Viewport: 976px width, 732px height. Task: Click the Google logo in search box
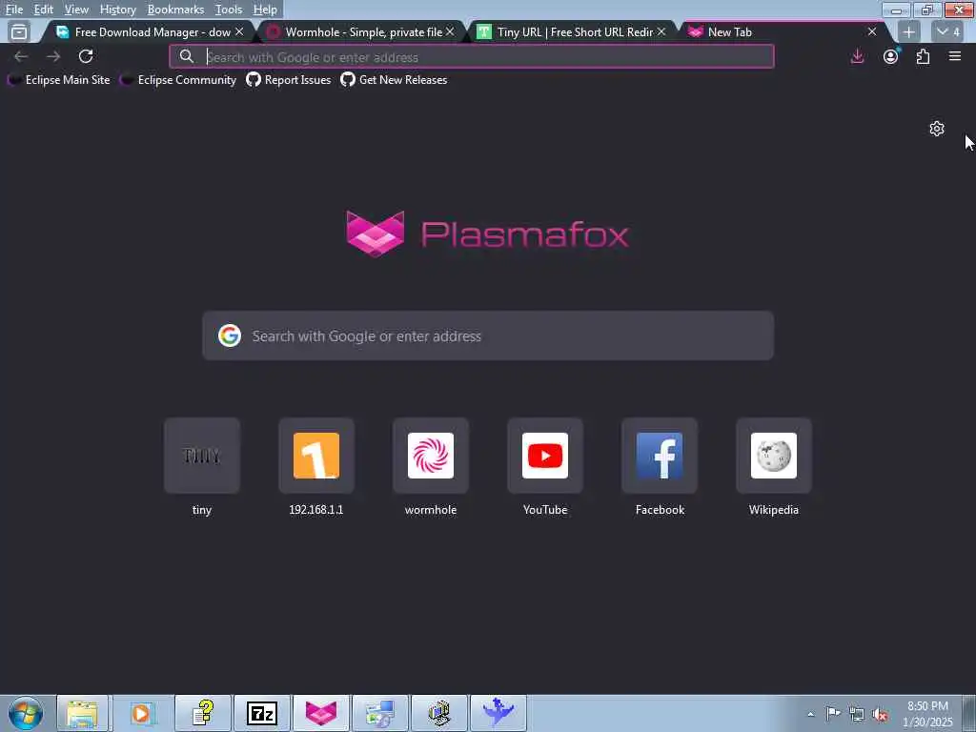coord(230,336)
